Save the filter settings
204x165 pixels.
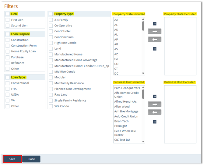[x=12, y=159]
